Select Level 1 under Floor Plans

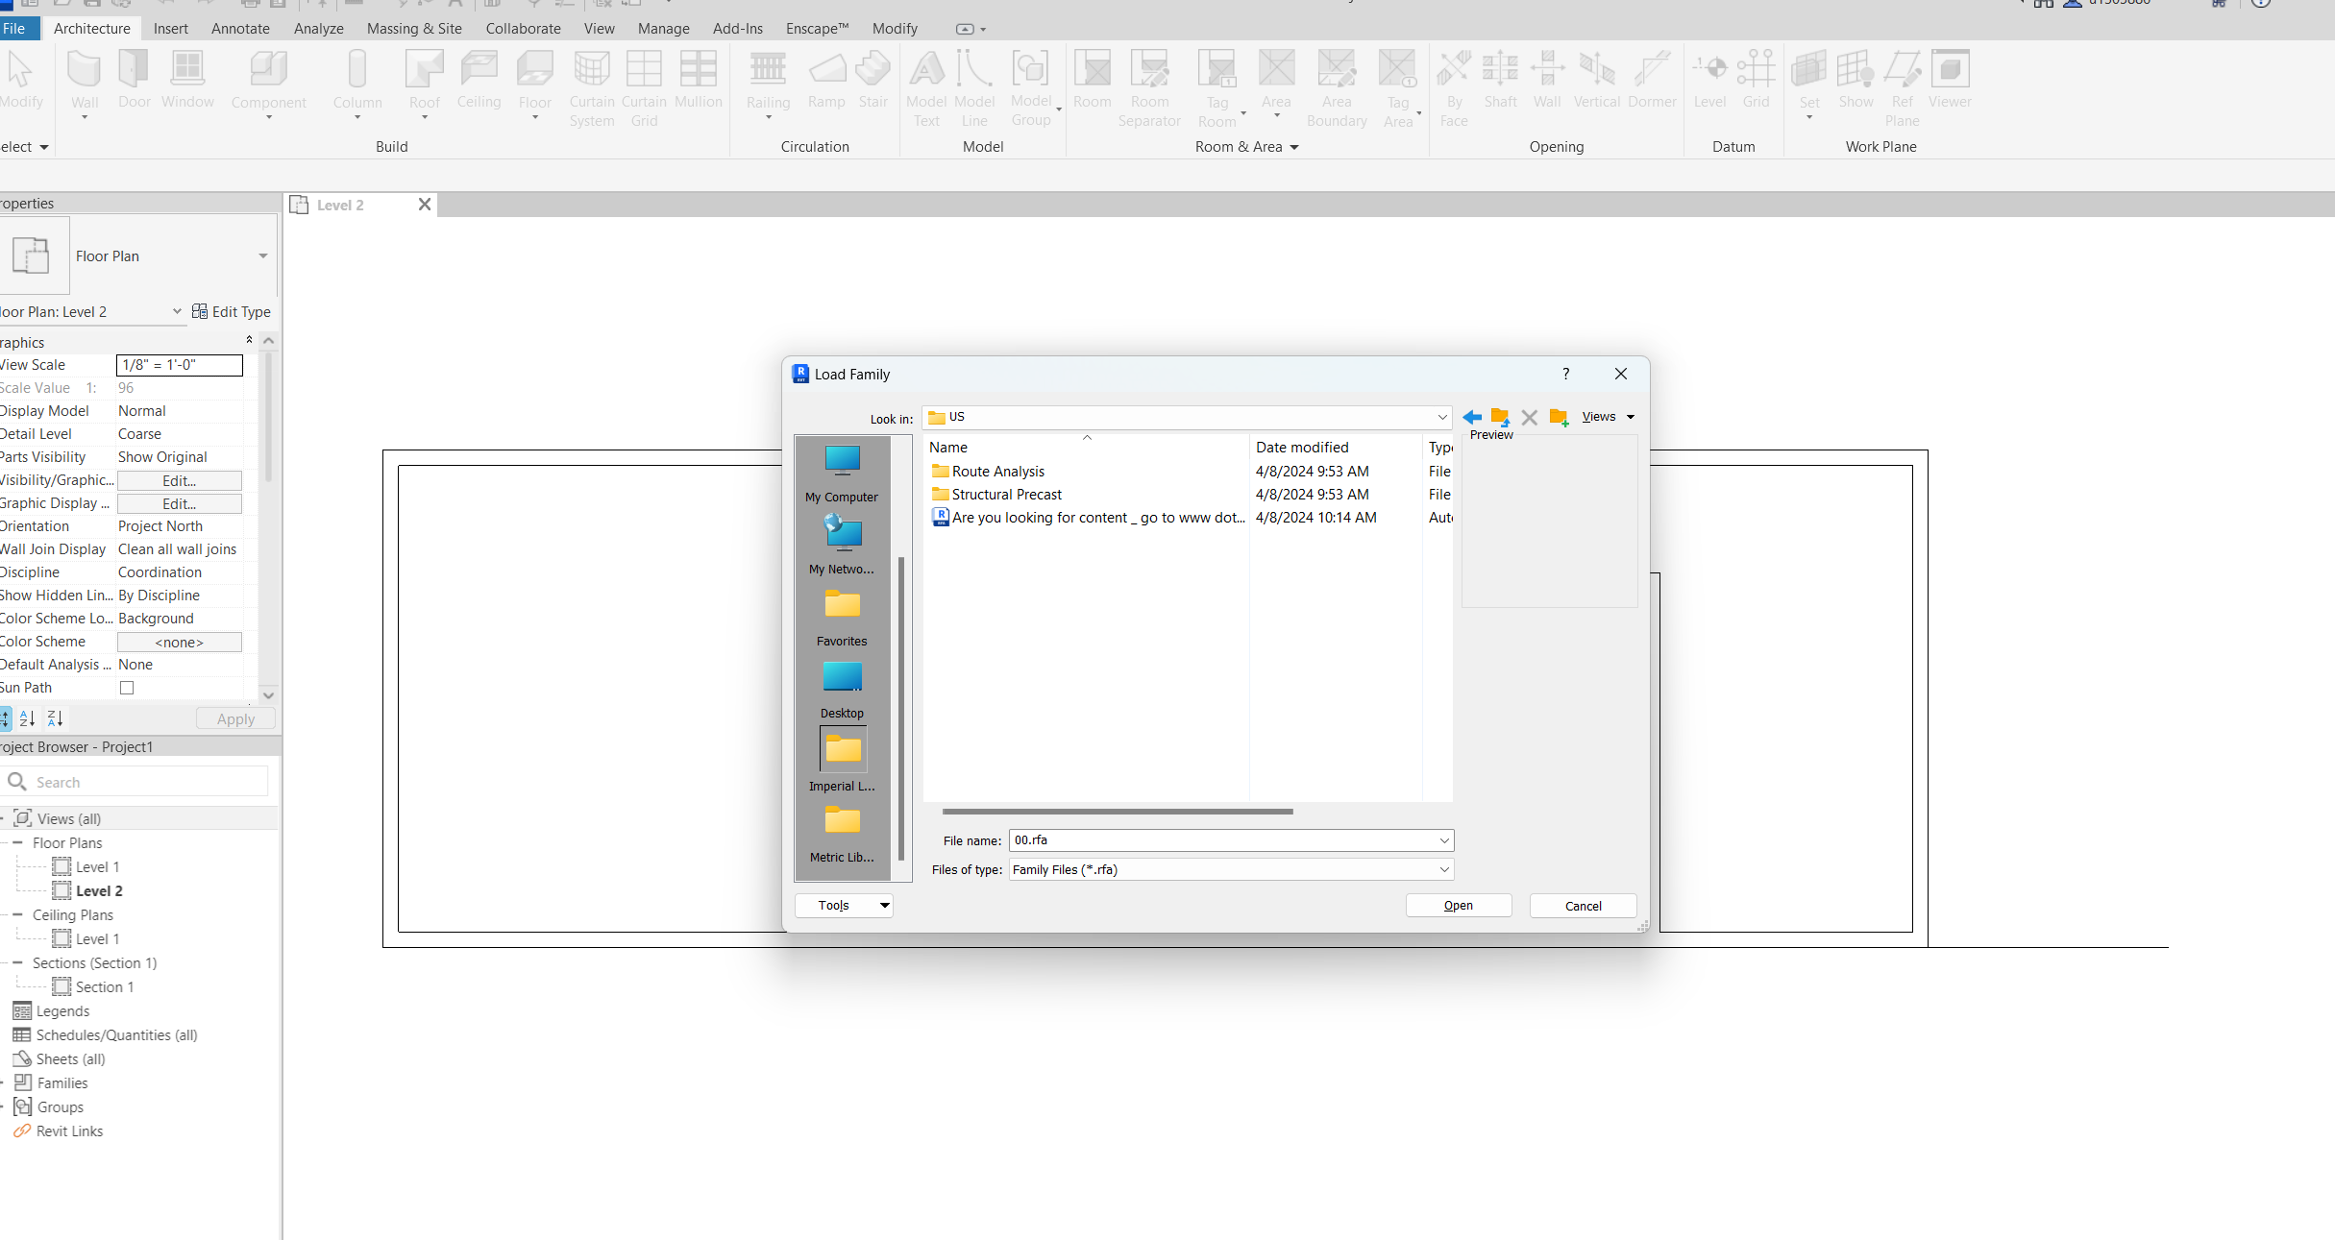click(97, 866)
